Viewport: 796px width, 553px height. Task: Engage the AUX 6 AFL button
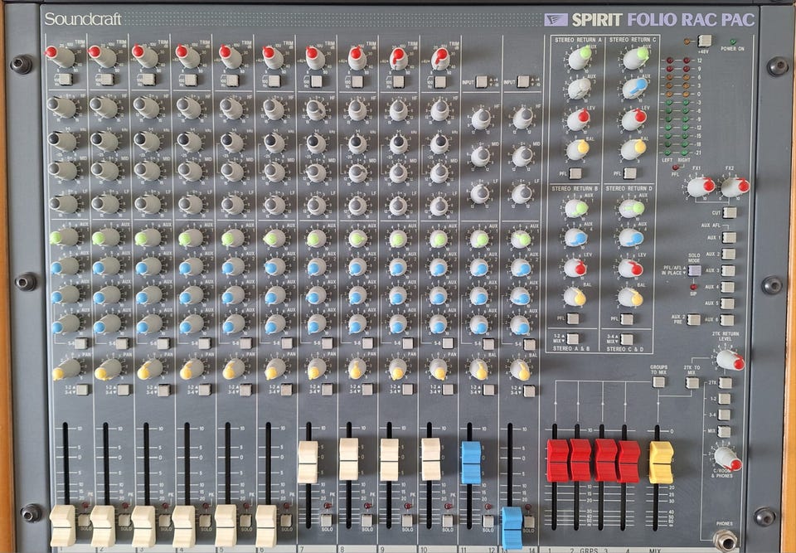pyautogui.click(x=727, y=320)
